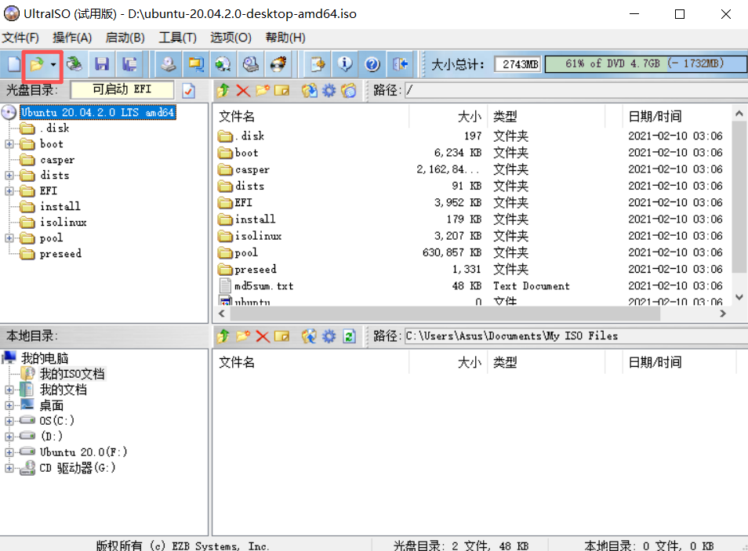Click the gear icon in local panel toolbar
Viewport: 748px width, 551px height.
(329, 336)
